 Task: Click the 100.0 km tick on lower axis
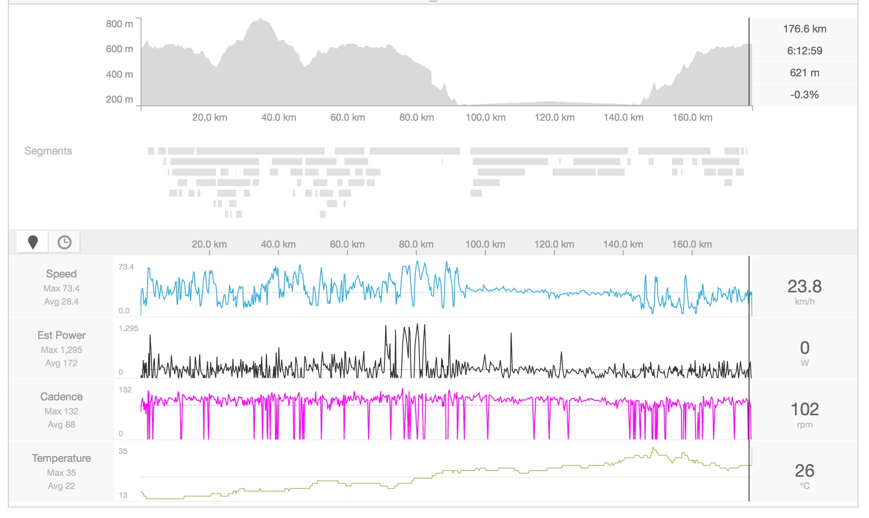click(x=485, y=245)
